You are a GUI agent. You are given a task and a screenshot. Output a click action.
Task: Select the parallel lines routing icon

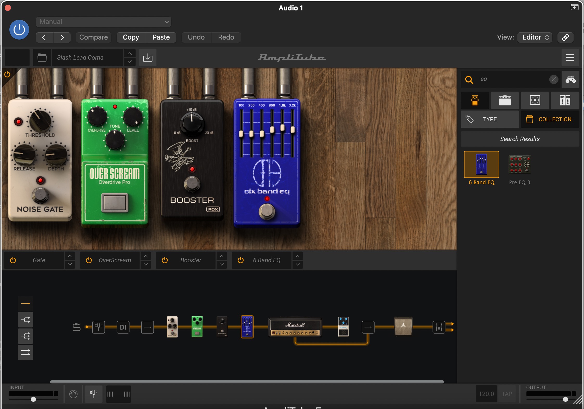point(26,353)
